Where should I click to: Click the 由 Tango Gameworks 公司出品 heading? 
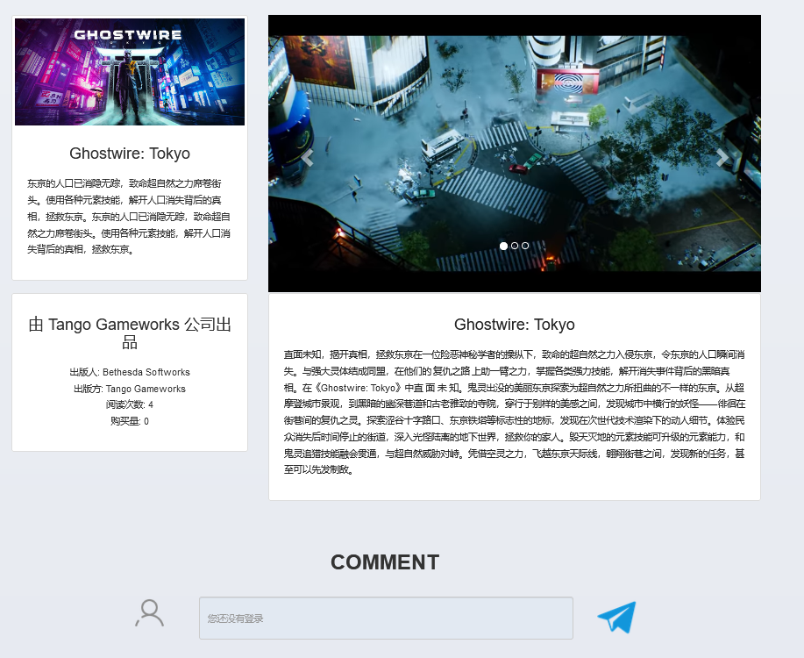pyautogui.click(x=130, y=333)
